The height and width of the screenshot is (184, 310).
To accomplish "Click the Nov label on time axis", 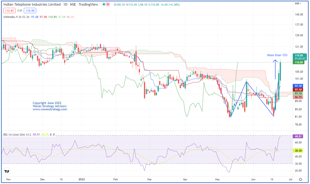I will coord(8,179).
